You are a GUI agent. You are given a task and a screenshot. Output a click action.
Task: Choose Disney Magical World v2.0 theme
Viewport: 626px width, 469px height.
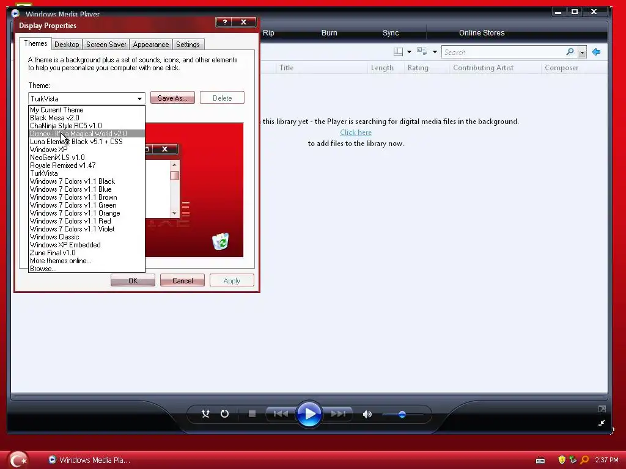click(x=87, y=134)
